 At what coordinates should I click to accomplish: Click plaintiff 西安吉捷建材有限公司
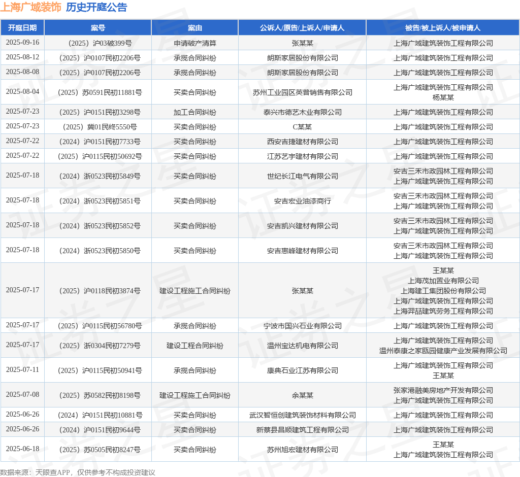(303, 142)
